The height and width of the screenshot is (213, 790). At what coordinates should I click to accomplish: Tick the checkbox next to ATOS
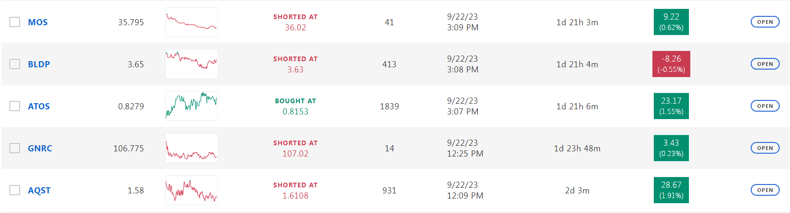coord(15,106)
